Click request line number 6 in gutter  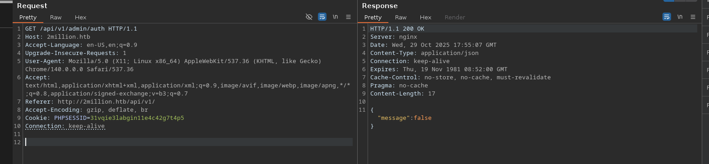[19, 77]
